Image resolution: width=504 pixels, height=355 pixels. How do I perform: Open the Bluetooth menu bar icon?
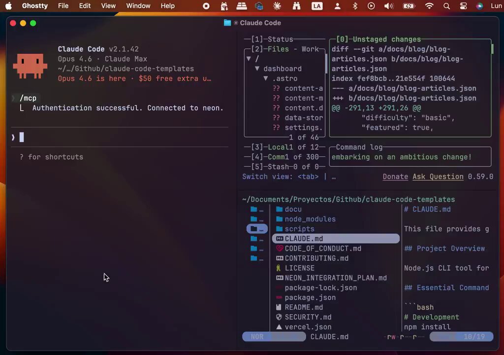pyautogui.click(x=355, y=6)
